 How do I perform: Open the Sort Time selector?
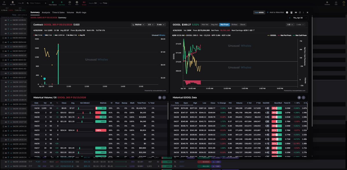pyautogui.click(x=104, y=3)
